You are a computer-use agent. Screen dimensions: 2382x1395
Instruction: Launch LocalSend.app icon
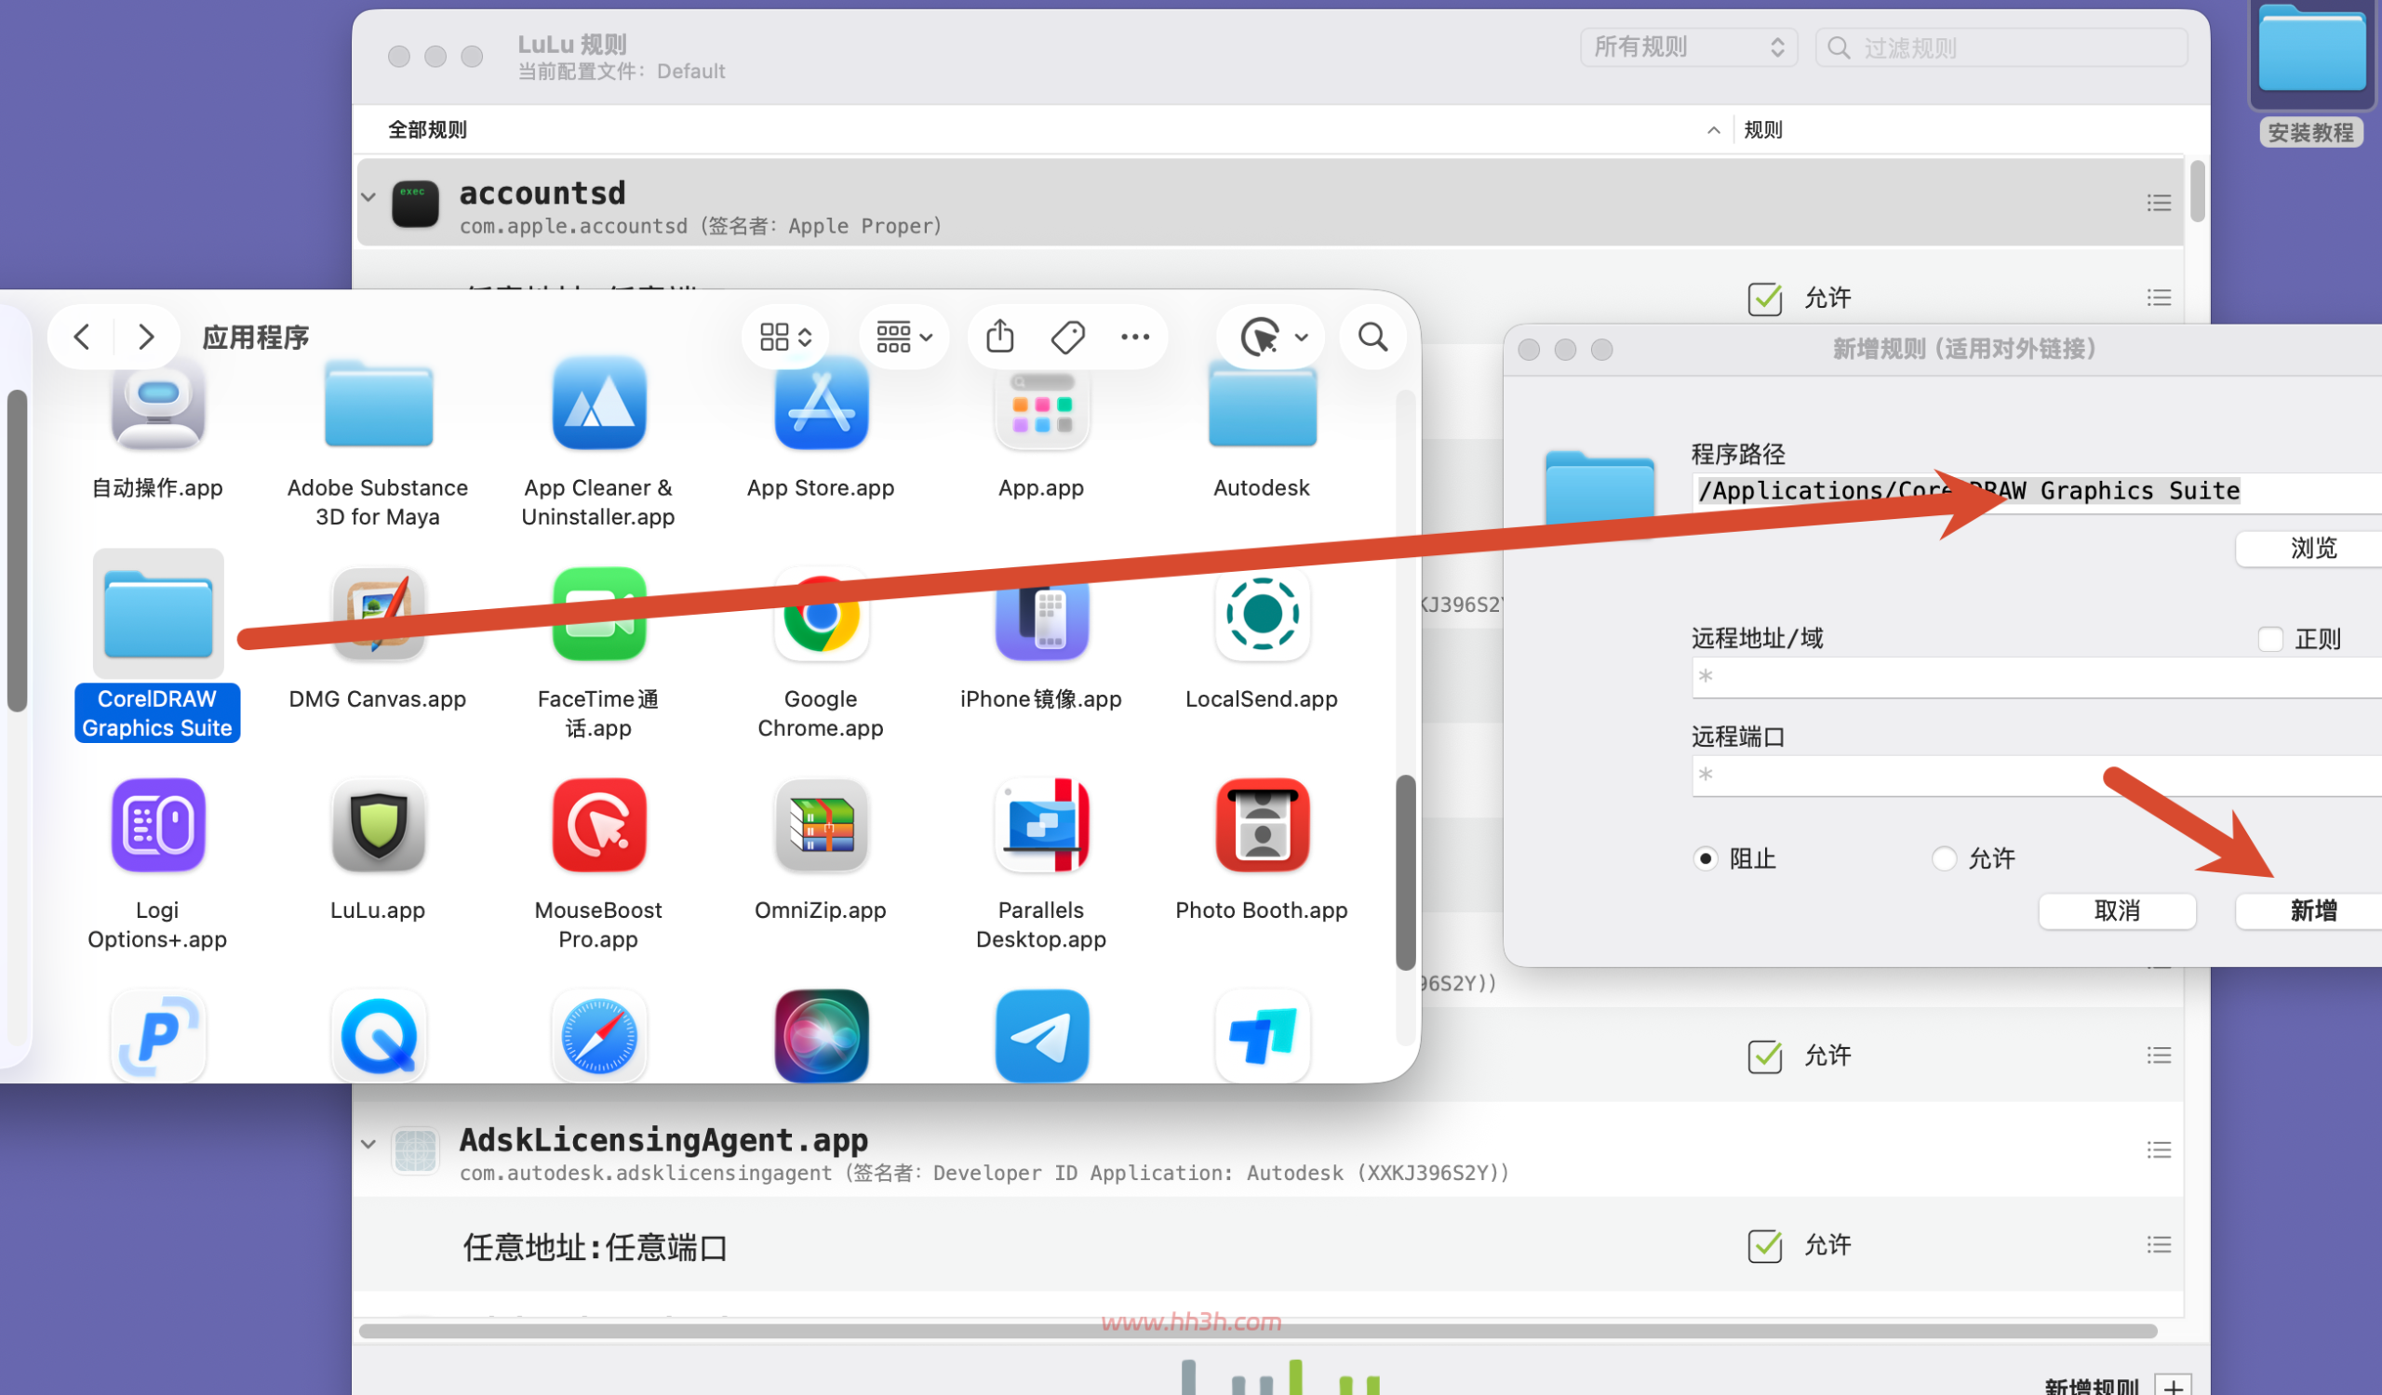coord(1262,614)
